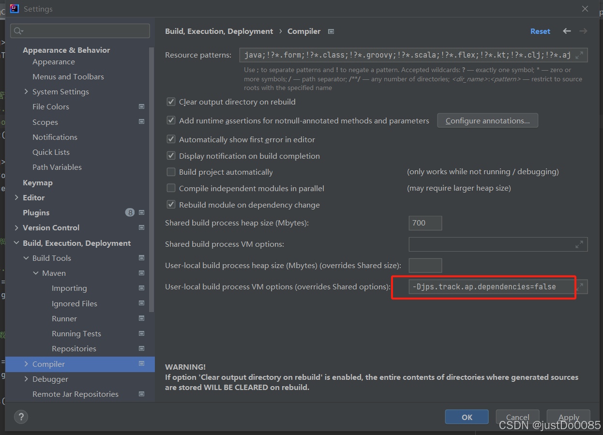Click the forward navigation arrow

[x=583, y=31]
